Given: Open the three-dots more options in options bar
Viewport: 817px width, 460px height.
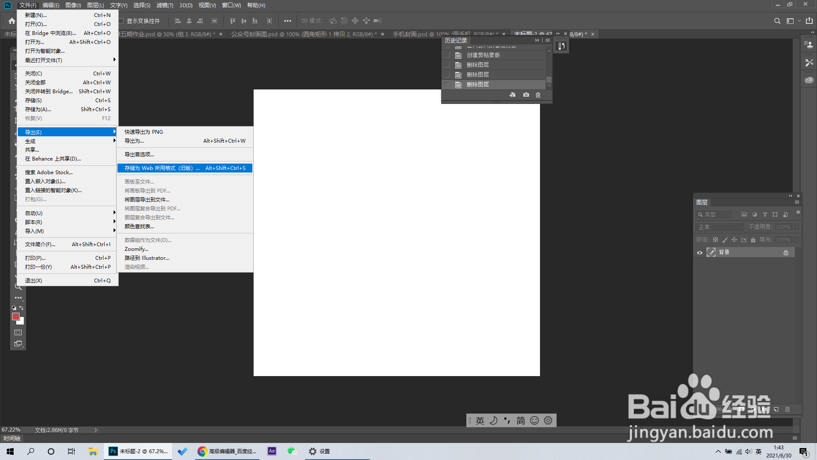Looking at the screenshot, I should (x=288, y=21).
